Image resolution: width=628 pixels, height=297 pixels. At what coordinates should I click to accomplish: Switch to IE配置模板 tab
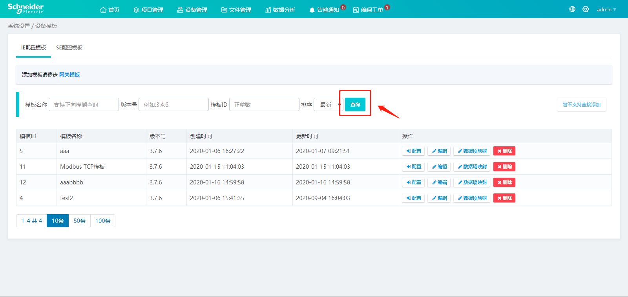point(33,47)
